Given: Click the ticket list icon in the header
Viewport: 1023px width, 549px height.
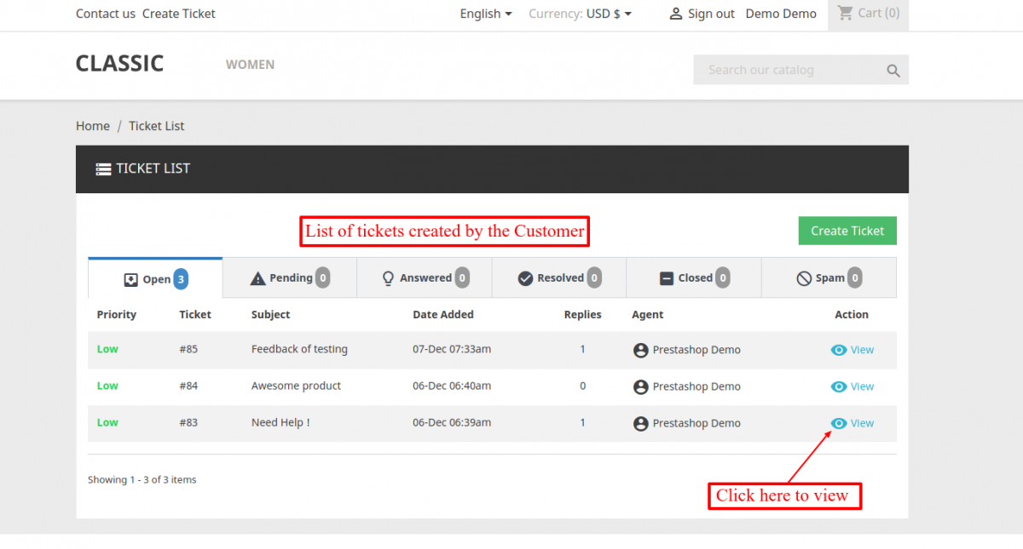Looking at the screenshot, I should click(x=102, y=168).
